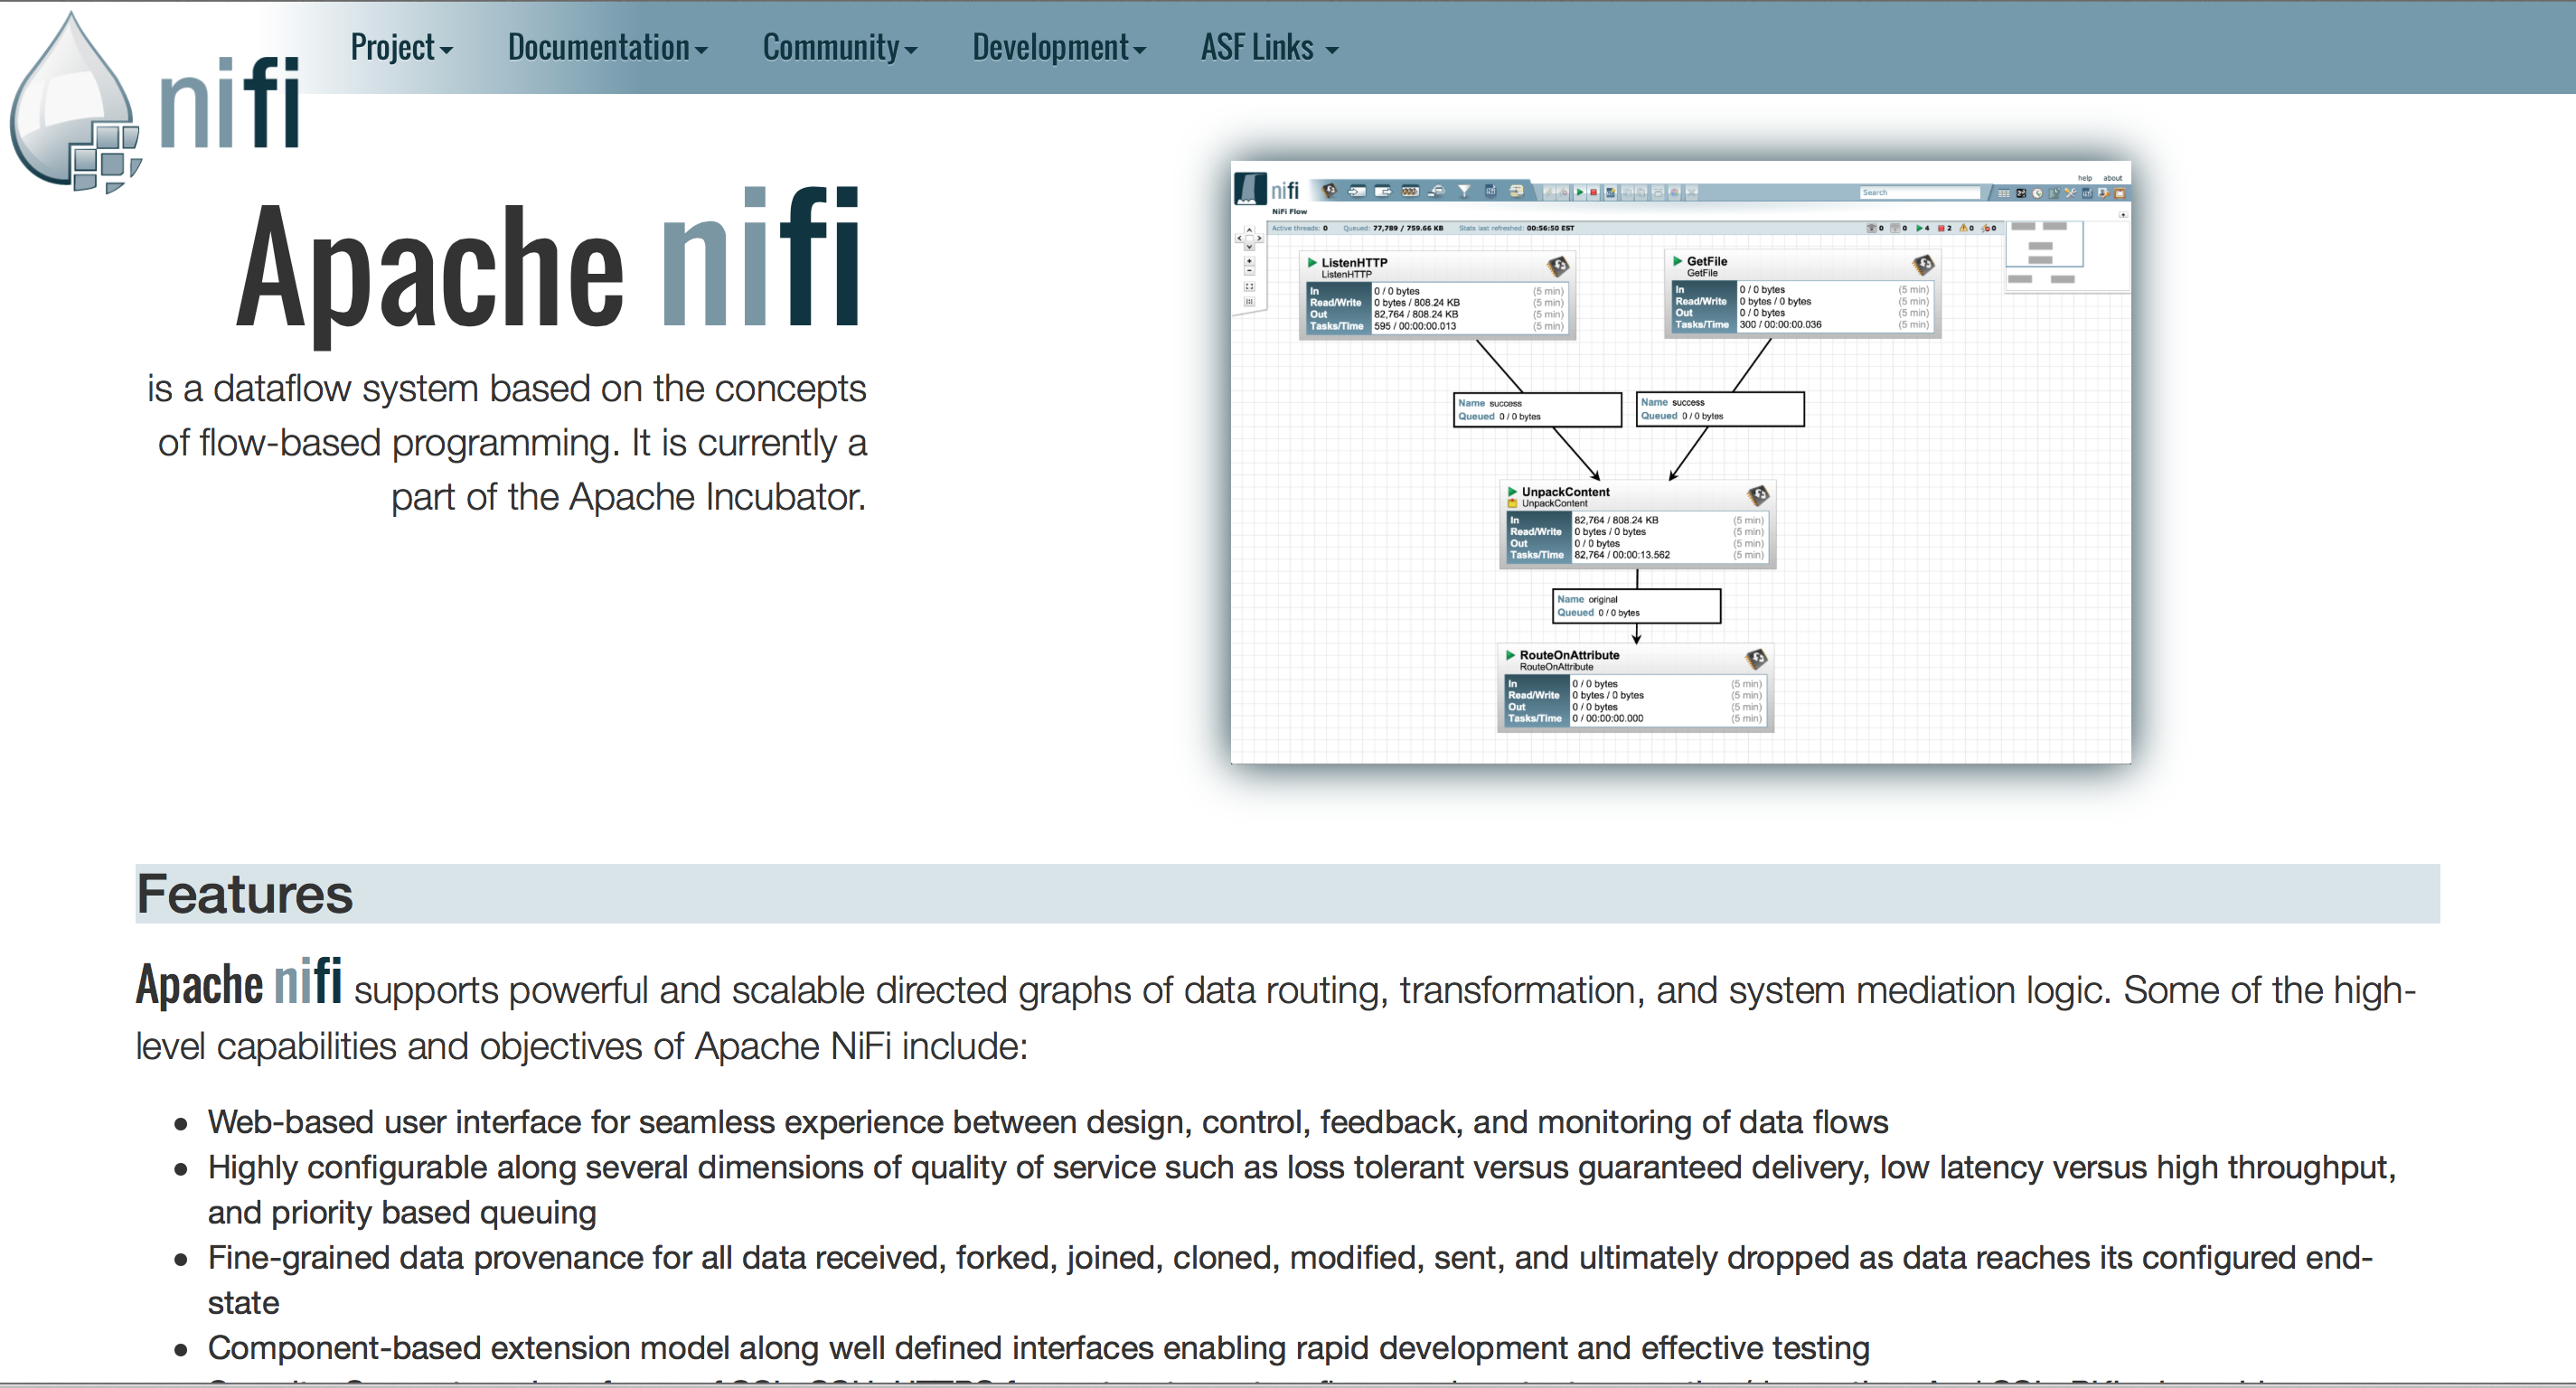This screenshot has width=2576, height=1388.
Task: Click the Features section heading
Action: (x=245, y=893)
